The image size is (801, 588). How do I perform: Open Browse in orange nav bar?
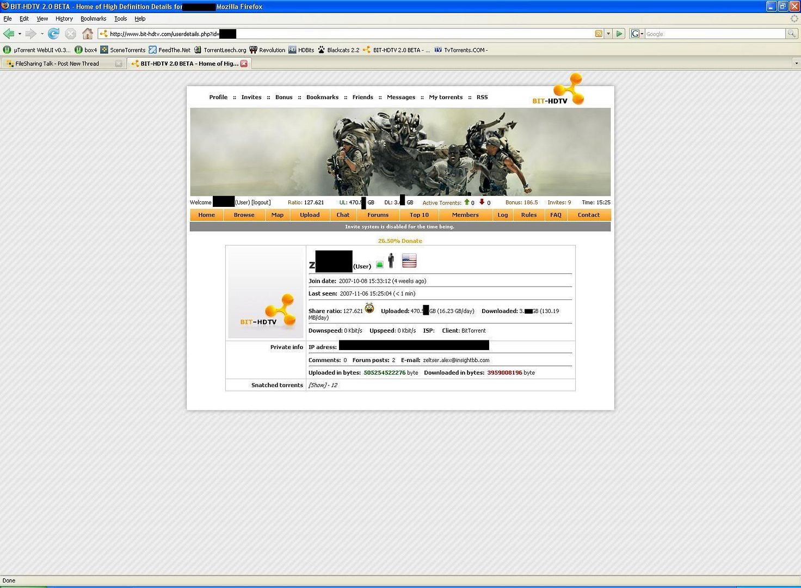pyautogui.click(x=244, y=215)
